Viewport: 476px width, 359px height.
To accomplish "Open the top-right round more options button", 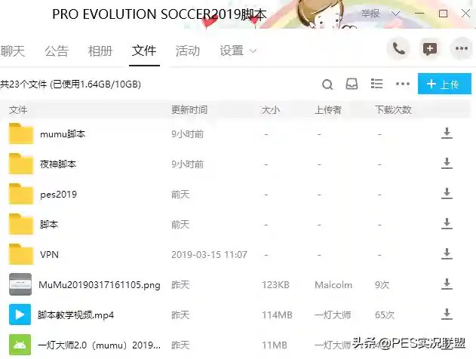I will [x=462, y=48].
